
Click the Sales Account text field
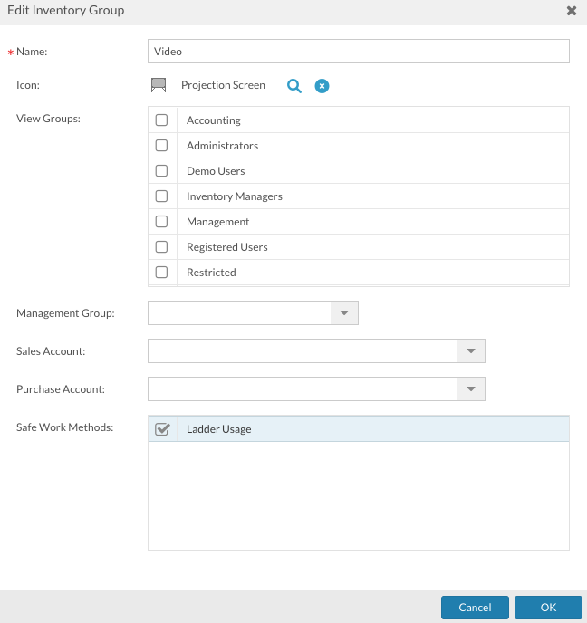303,351
